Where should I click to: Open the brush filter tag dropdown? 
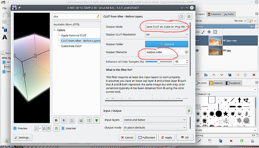click(255, 89)
